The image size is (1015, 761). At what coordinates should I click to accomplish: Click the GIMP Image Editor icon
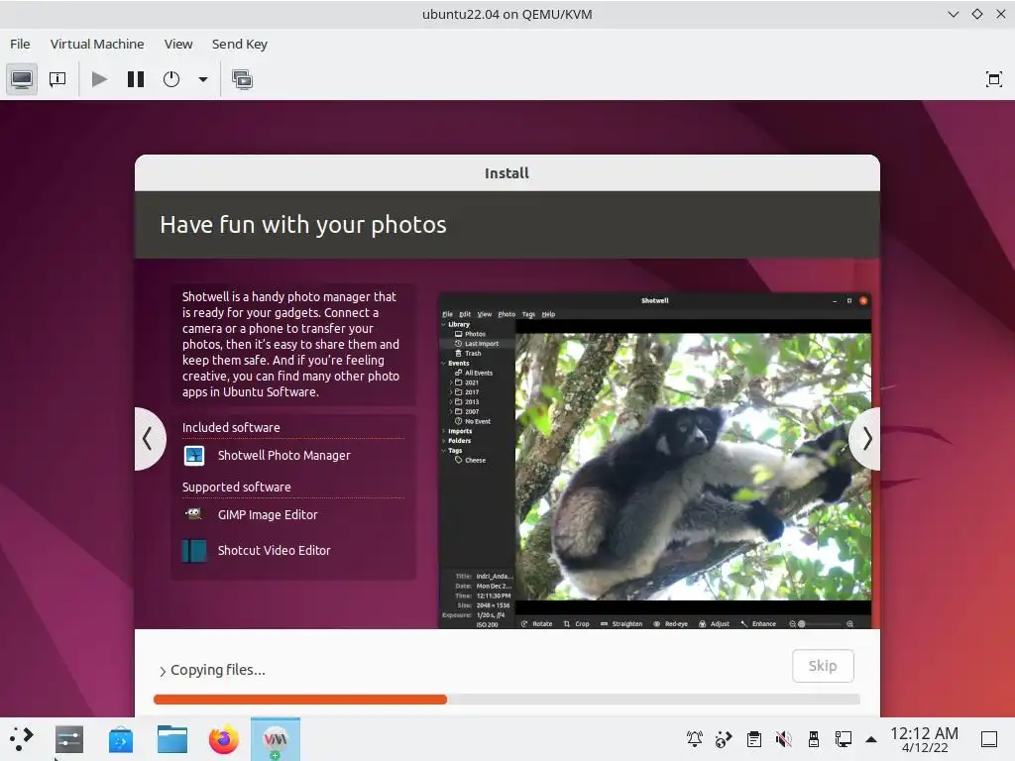[x=194, y=515]
